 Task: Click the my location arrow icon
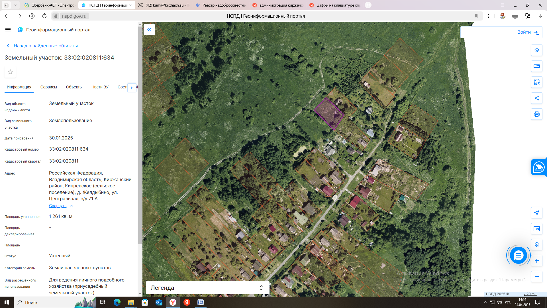pyautogui.click(x=536, y=213)
